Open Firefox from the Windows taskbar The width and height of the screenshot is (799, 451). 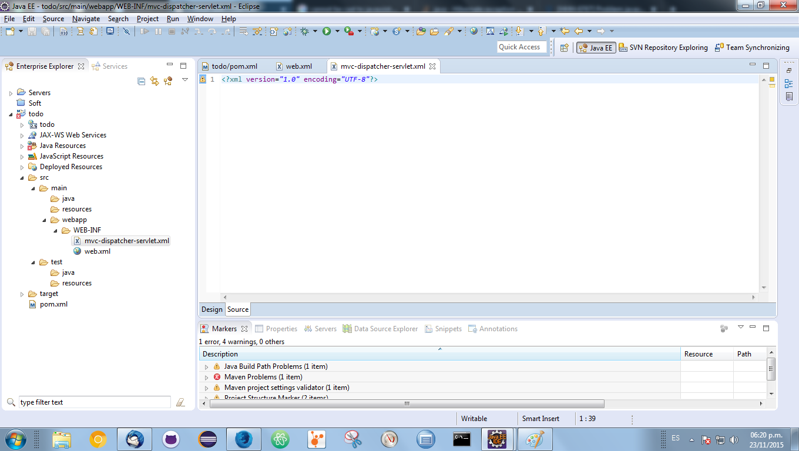(244, 439)
